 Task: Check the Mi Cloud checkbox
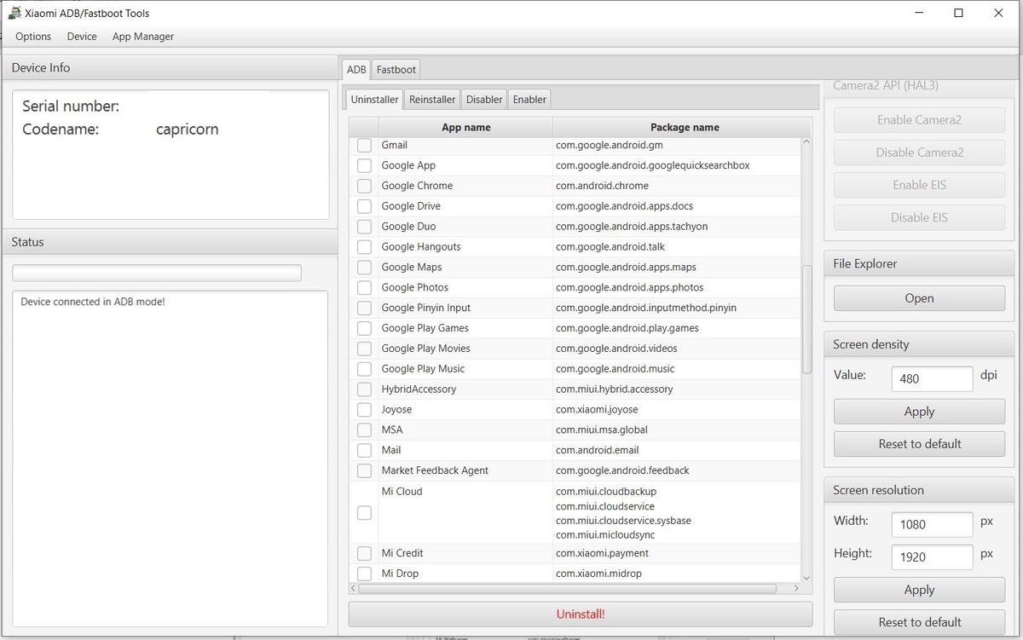(364, 512)
